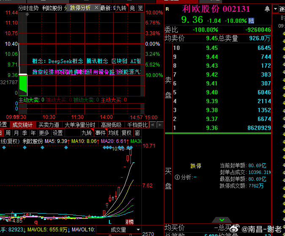Click the 总卖量 926.0万 value
The height and width of the screenshot is (236, 285).
click(x=260, y=38)
